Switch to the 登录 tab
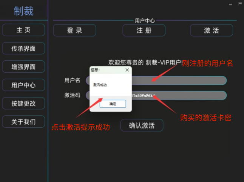Image resolution: width=244 pixels, height=182 pixels. pyautogui.click(x=74, y=31)
